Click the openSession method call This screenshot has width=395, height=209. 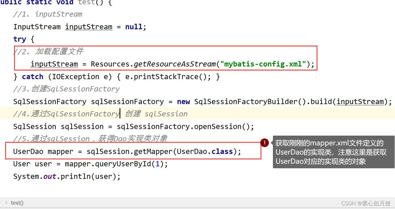pos(218,126)
